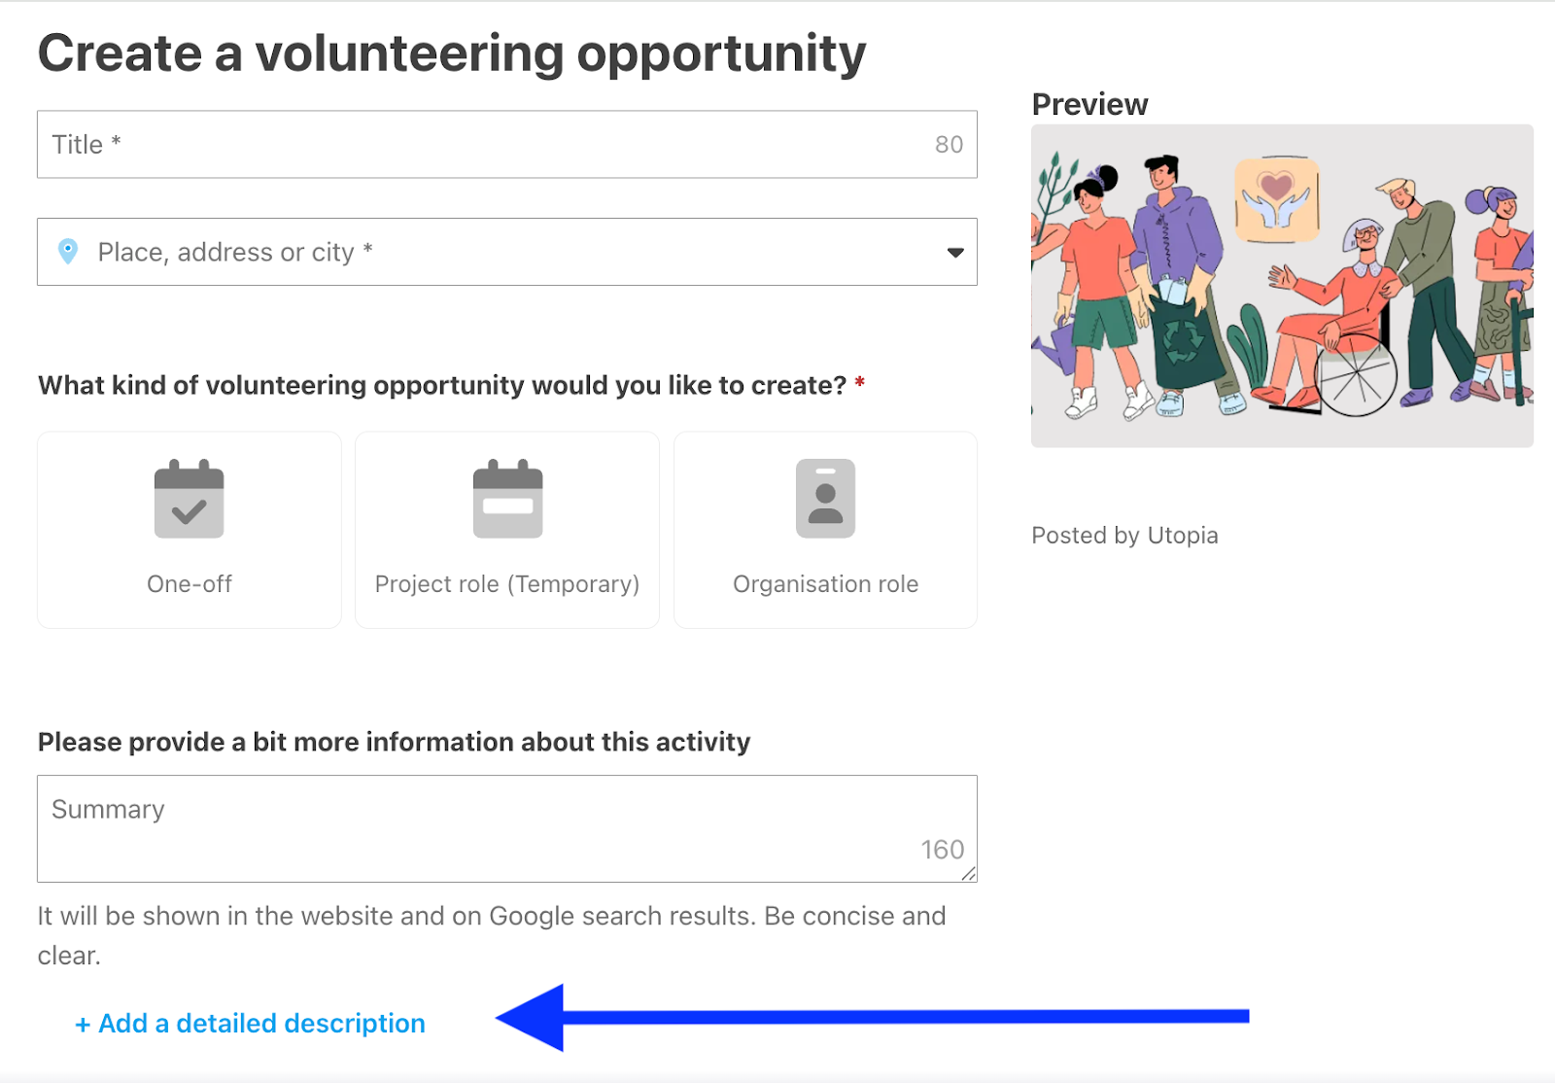This screenshot has height=1083, width=1555.
Task: Click the Summary character counter 160
Action: pyautogui.click(x=942, y=850)
